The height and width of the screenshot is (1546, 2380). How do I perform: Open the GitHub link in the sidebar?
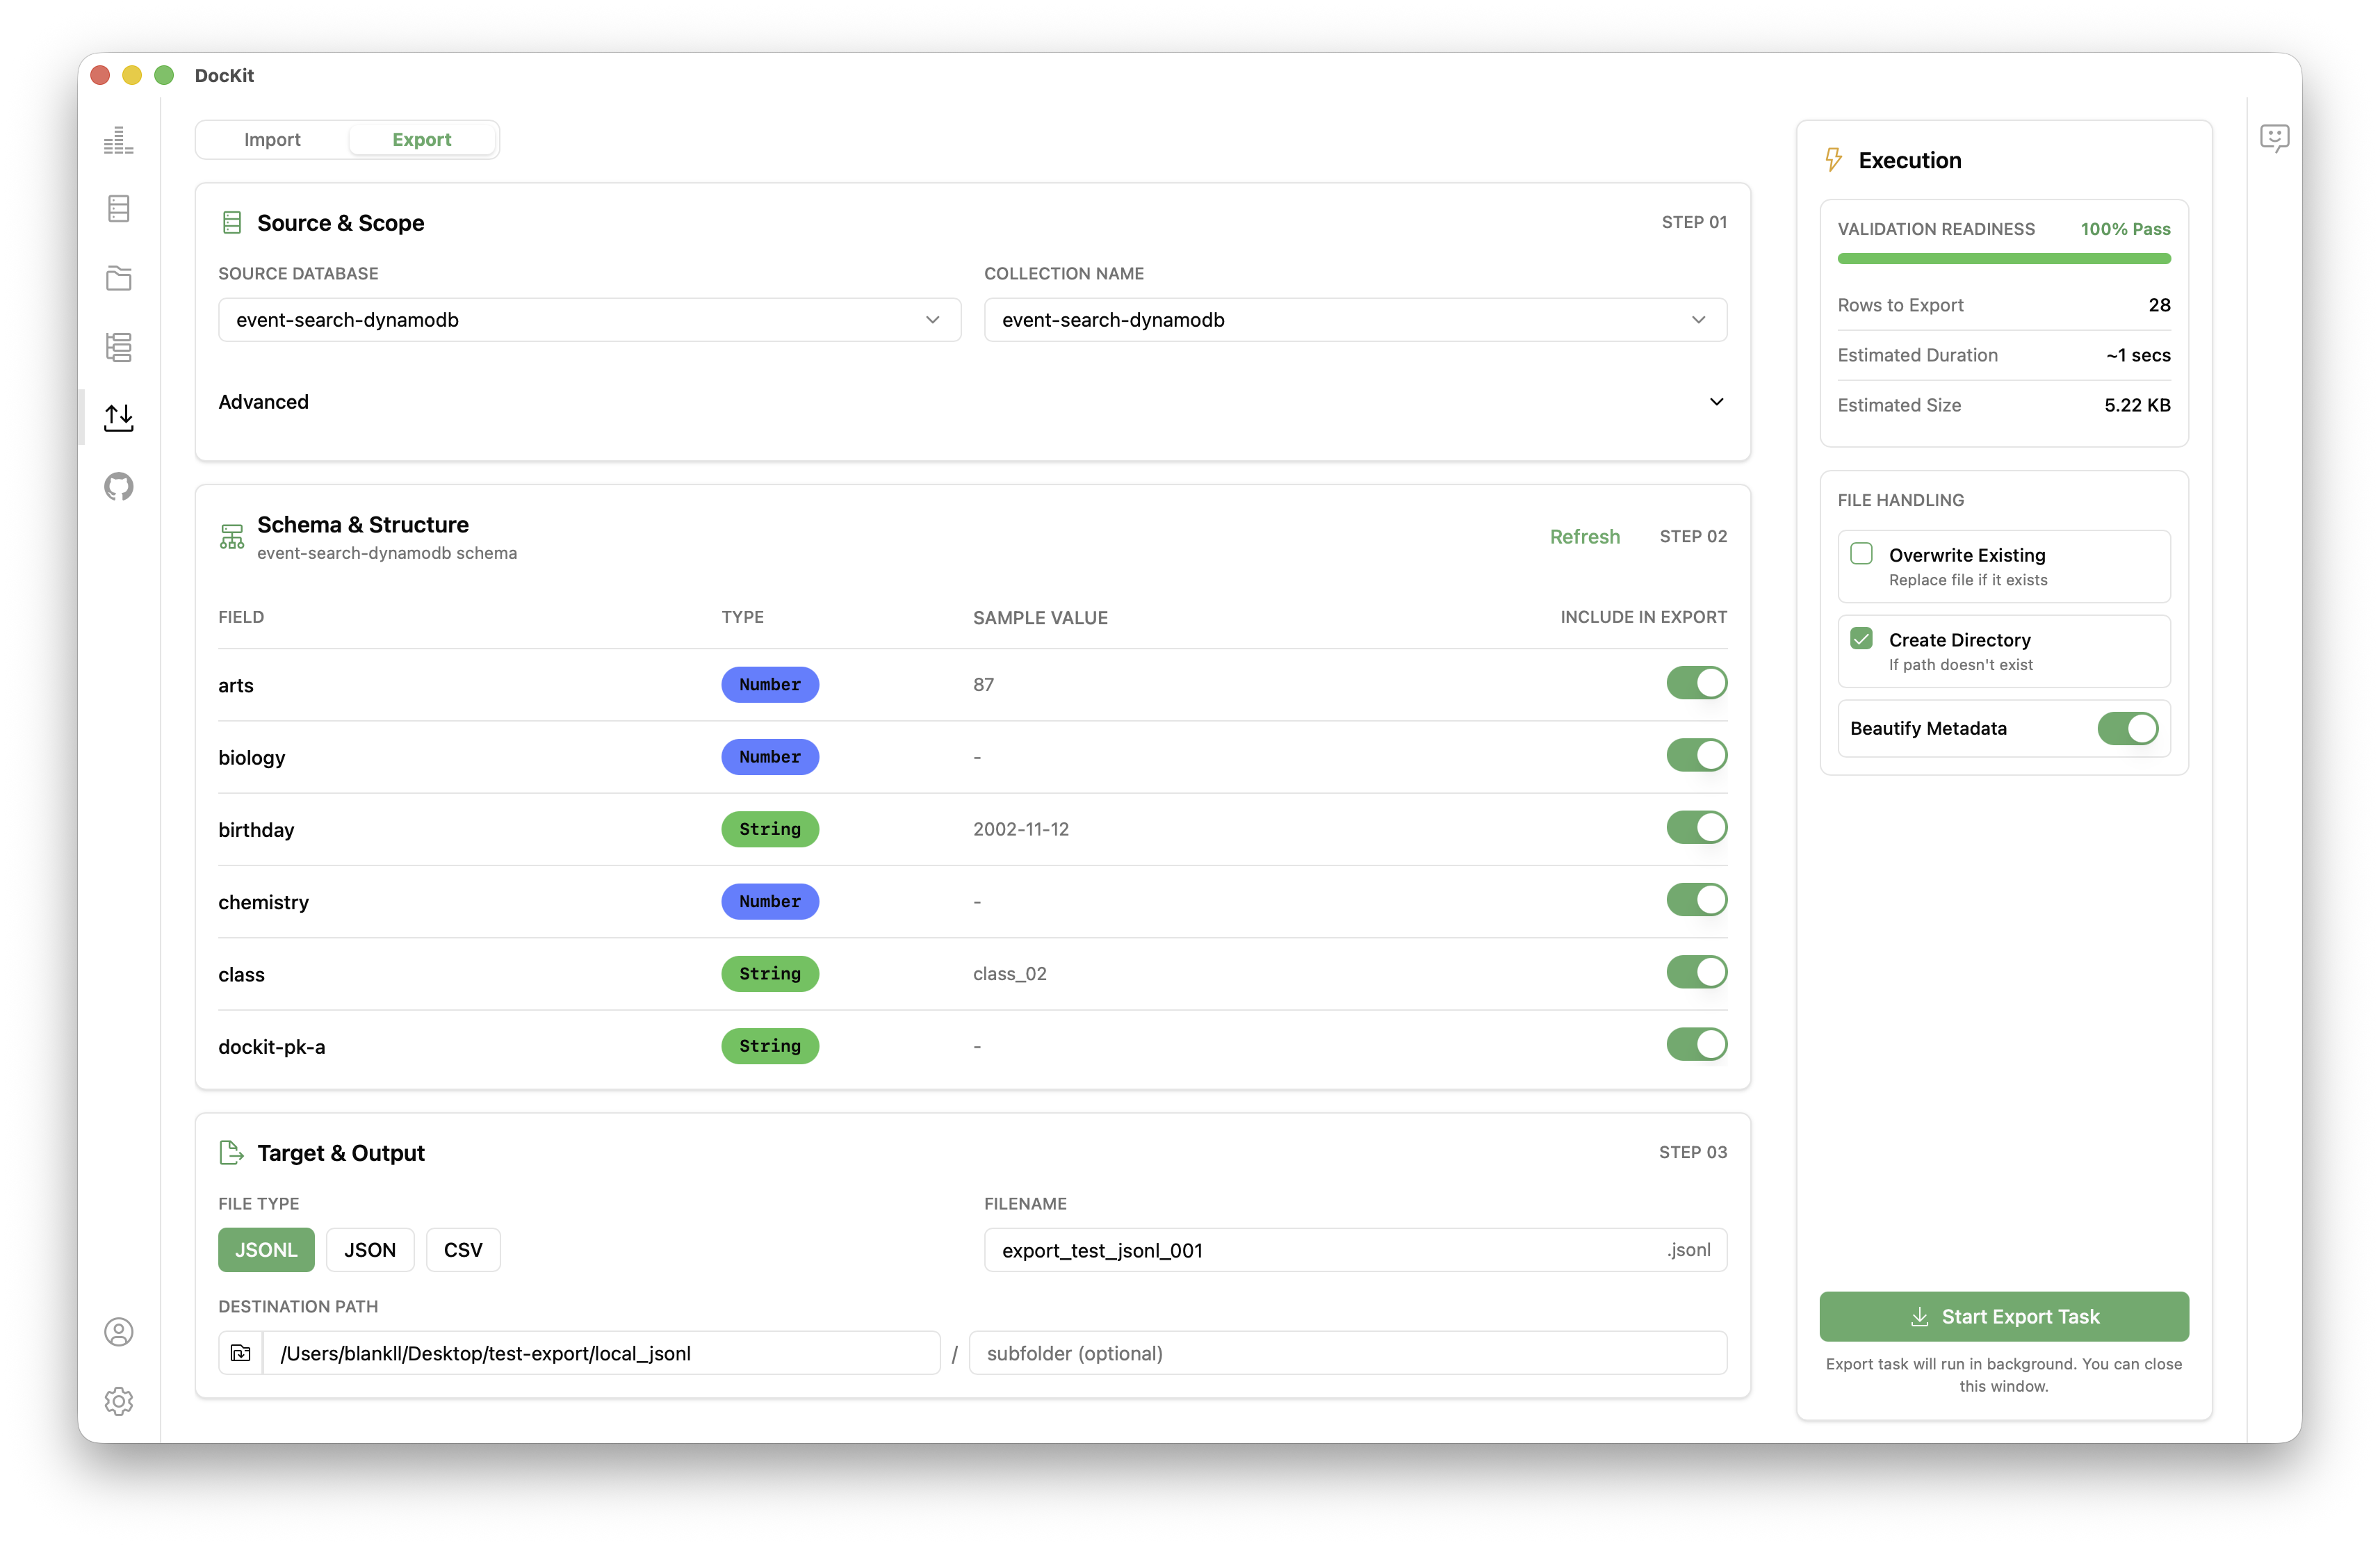(x=118, y=487)
